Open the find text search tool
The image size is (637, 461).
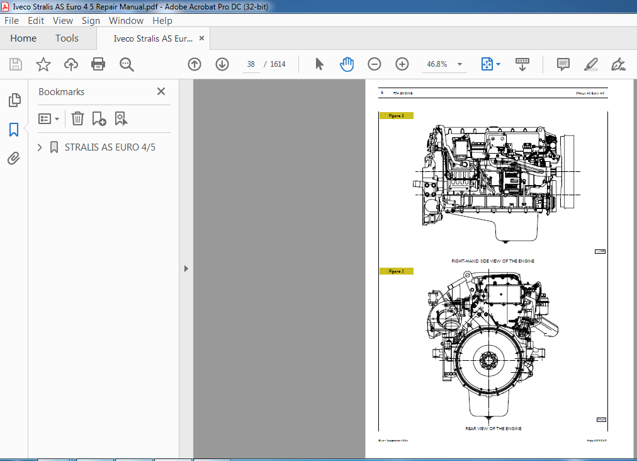click(127, 64)
